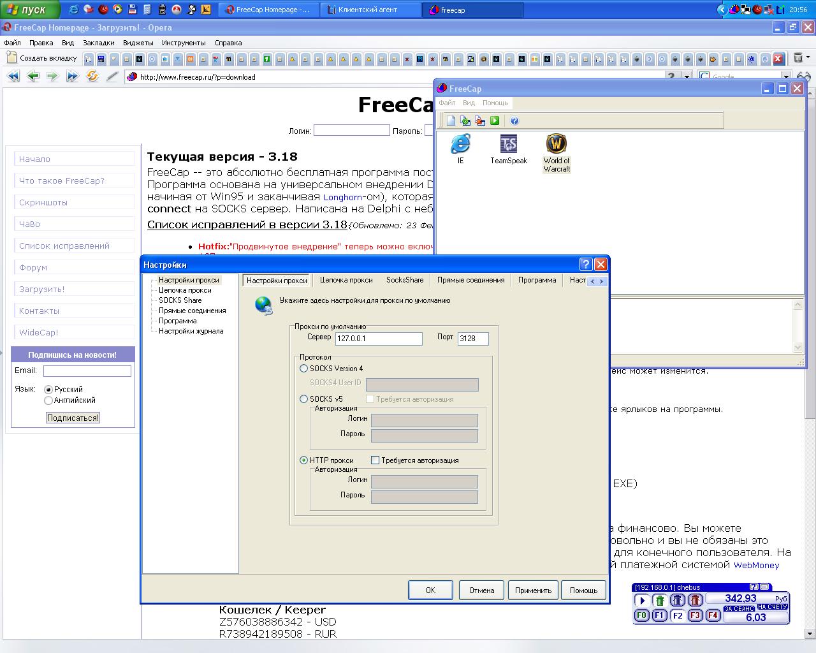Click the F3 button in chebus widget
Screen dimensions: 816x653
click(x=696, y=615)
